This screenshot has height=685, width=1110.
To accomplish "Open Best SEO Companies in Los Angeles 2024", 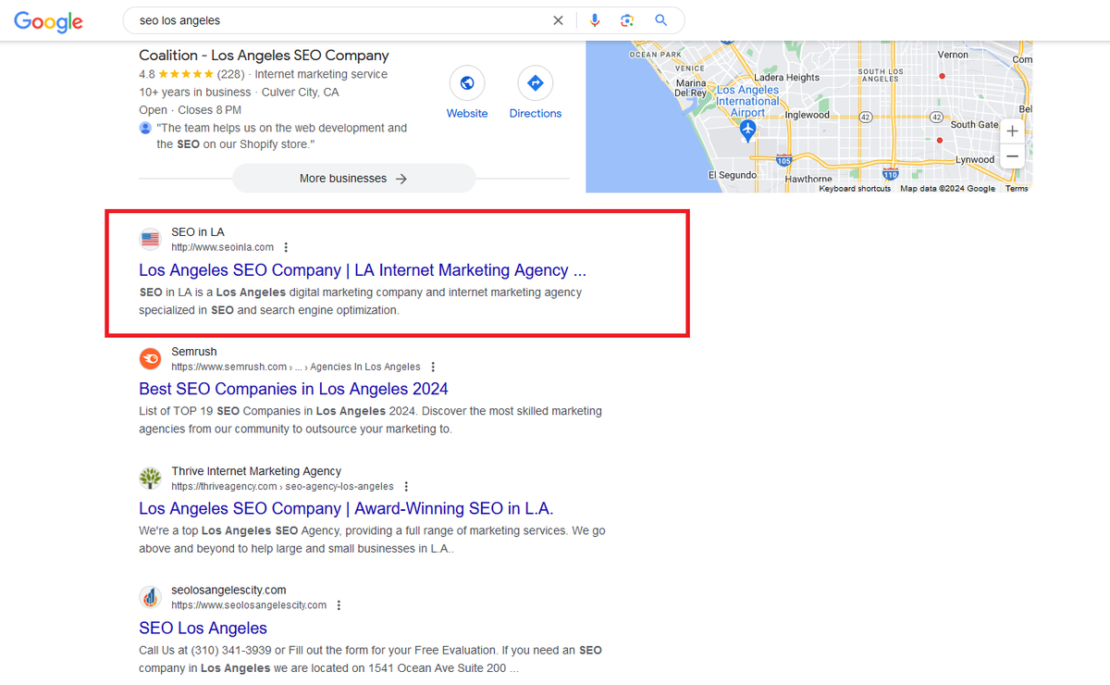I will point(293,389).
